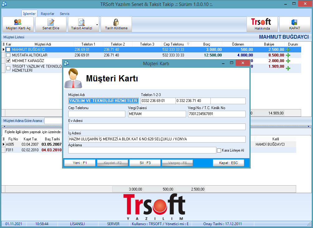
Task: Collapse panel using right splitter arrow
Action: pos(308,126)
